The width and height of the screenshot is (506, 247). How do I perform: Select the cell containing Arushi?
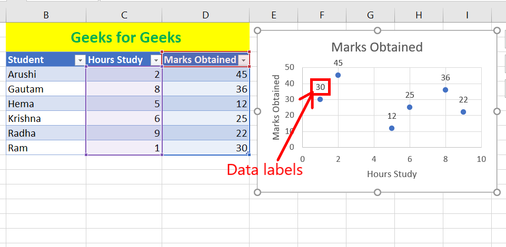click(x=46, y=74)
